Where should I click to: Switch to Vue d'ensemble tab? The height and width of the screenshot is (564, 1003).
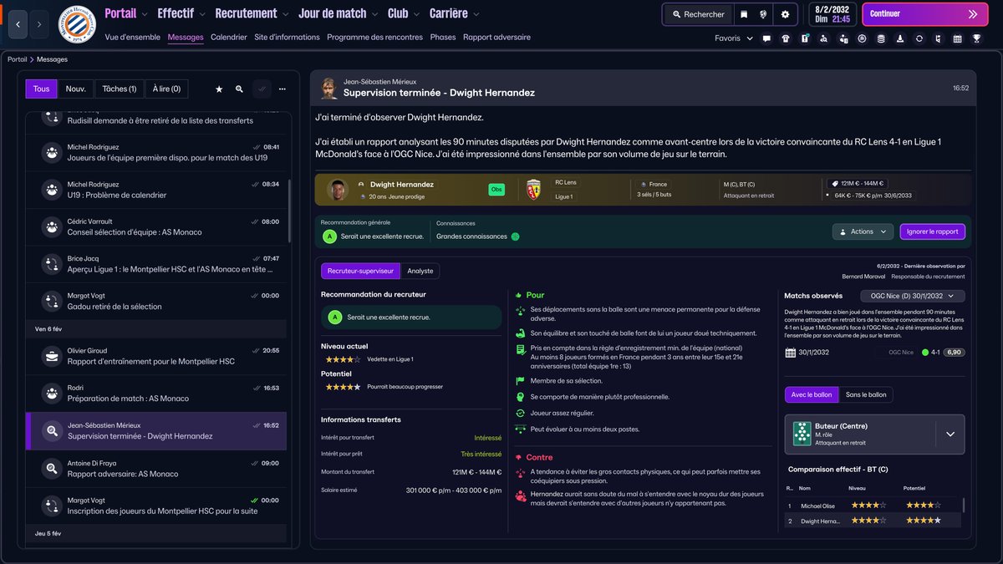[133, 38]
